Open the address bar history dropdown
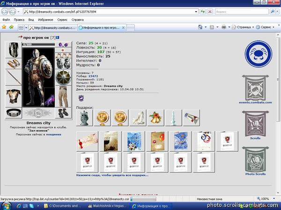The height and width of the screenshot is (210, 281). 196,12
